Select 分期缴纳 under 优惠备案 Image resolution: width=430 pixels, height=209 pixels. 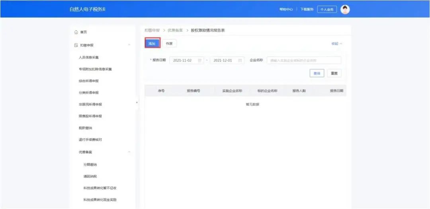[x=90, y=164]
